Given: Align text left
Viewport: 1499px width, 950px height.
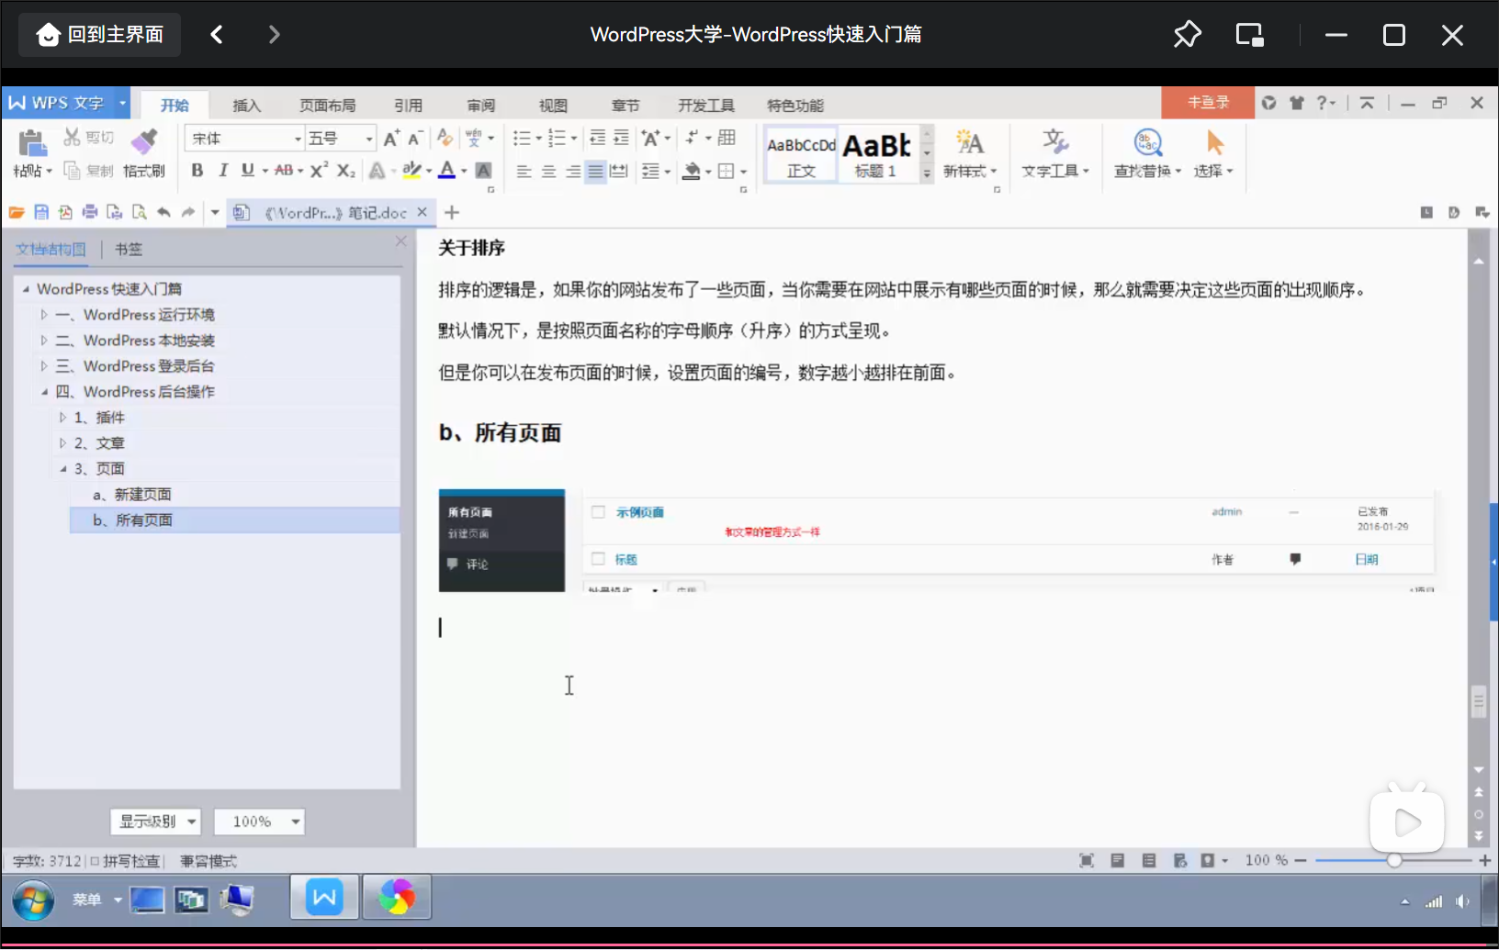Looking at the screenshot, I should tap(524, 172).
